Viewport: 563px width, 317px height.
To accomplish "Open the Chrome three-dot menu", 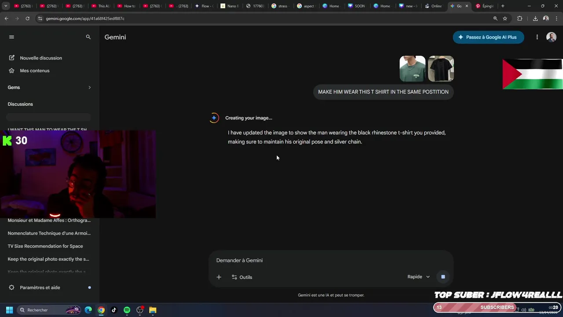I will 556,18.
